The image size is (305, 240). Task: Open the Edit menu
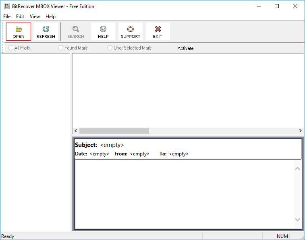click(20, 17)
